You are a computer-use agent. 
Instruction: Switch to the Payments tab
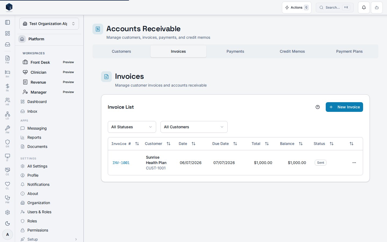(x=235, y=51)
